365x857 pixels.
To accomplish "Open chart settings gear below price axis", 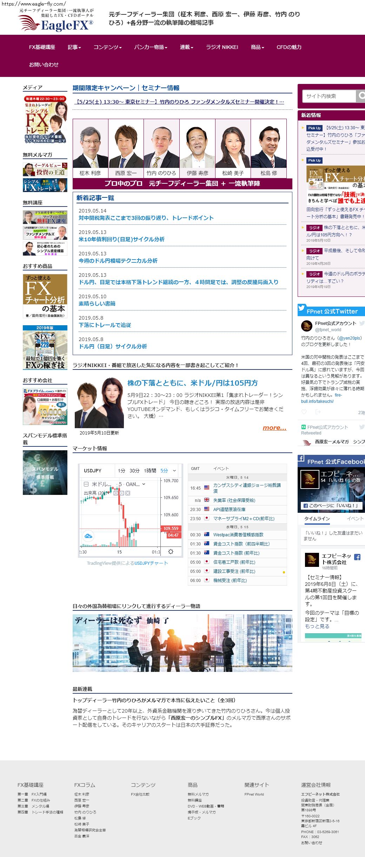I will [x=171, y=552].
